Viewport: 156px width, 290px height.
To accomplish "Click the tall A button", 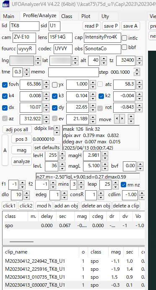I will coord(5,150).
